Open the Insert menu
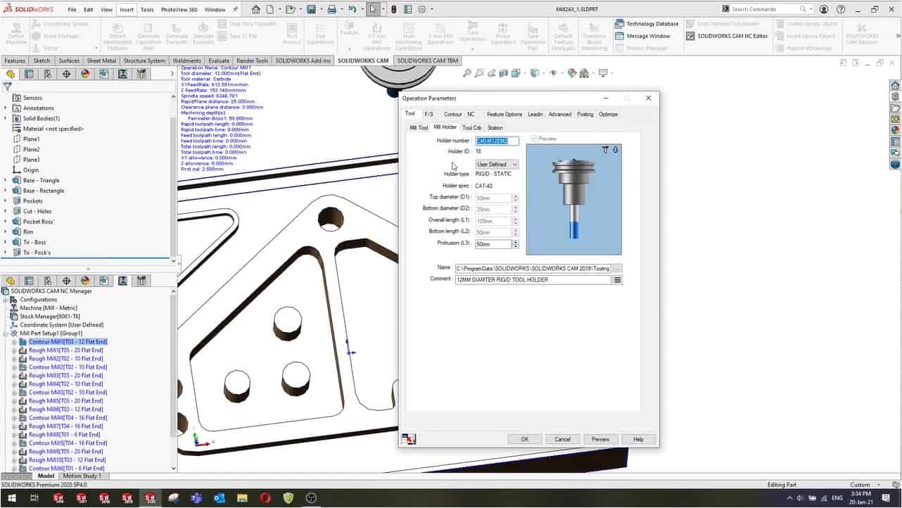The image size is (902, 508). click(x=127, y=10)
